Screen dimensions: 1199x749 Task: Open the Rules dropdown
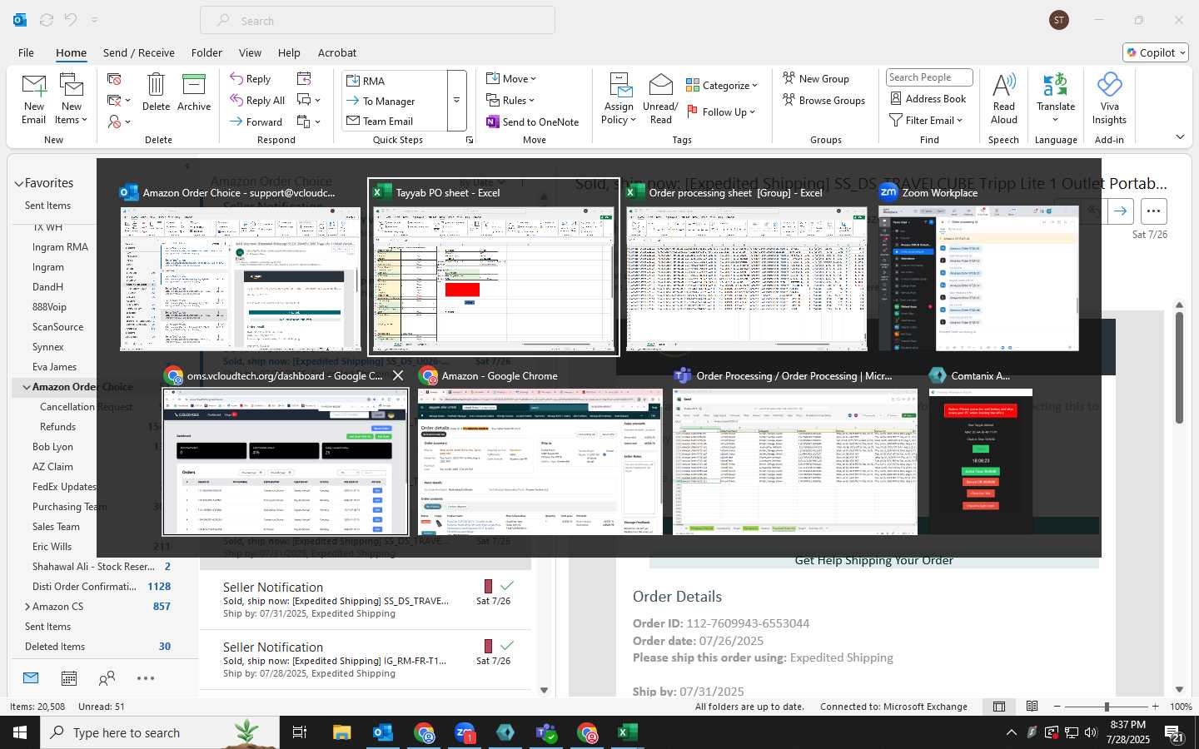click(x=510, y=100)
